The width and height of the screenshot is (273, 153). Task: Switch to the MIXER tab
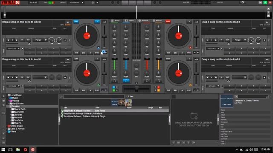pyautogui.click(x=116, y=21)
